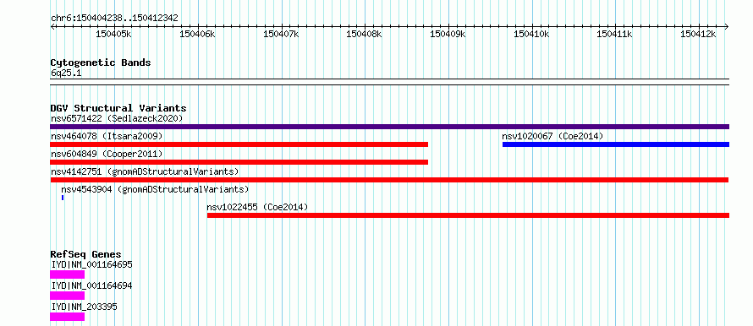Viewport: 753px width, 326px height.
Task: Click the magenta IYD NM_001164695 gene bar
Action: click(x=67, y=274)
